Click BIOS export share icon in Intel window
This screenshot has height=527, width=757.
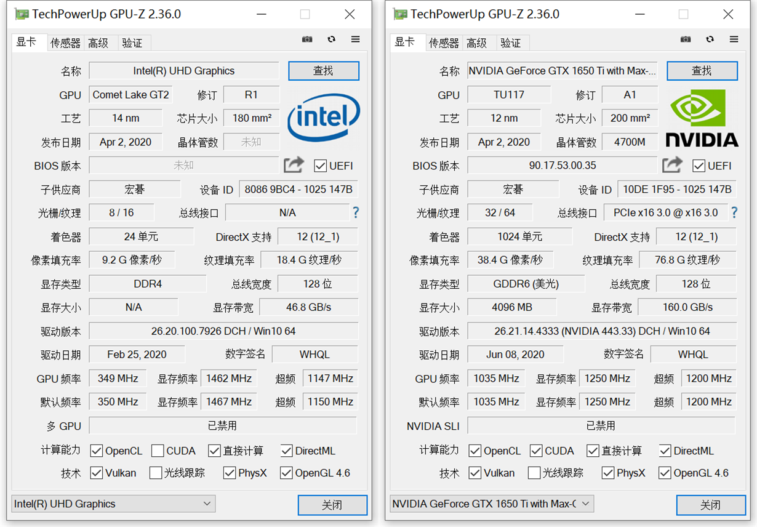294,165
